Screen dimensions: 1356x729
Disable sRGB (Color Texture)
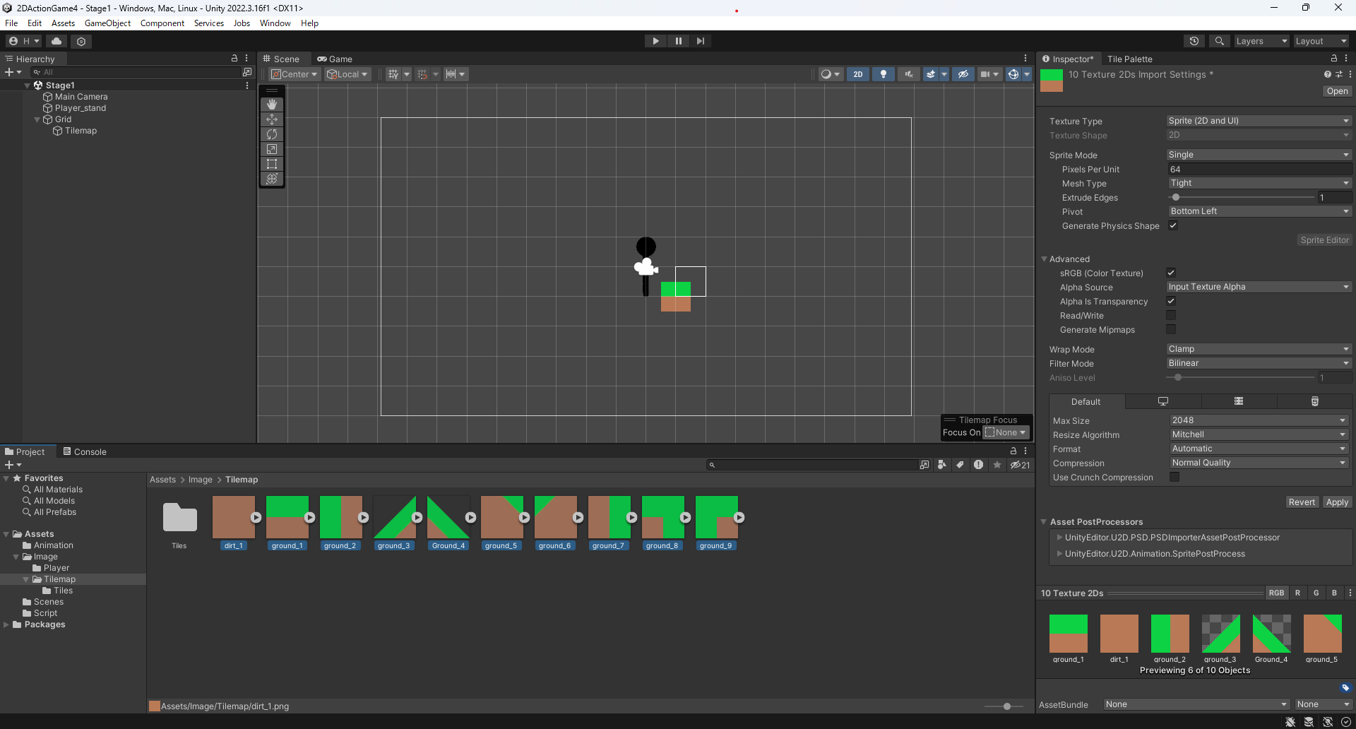coord(1170,273)
